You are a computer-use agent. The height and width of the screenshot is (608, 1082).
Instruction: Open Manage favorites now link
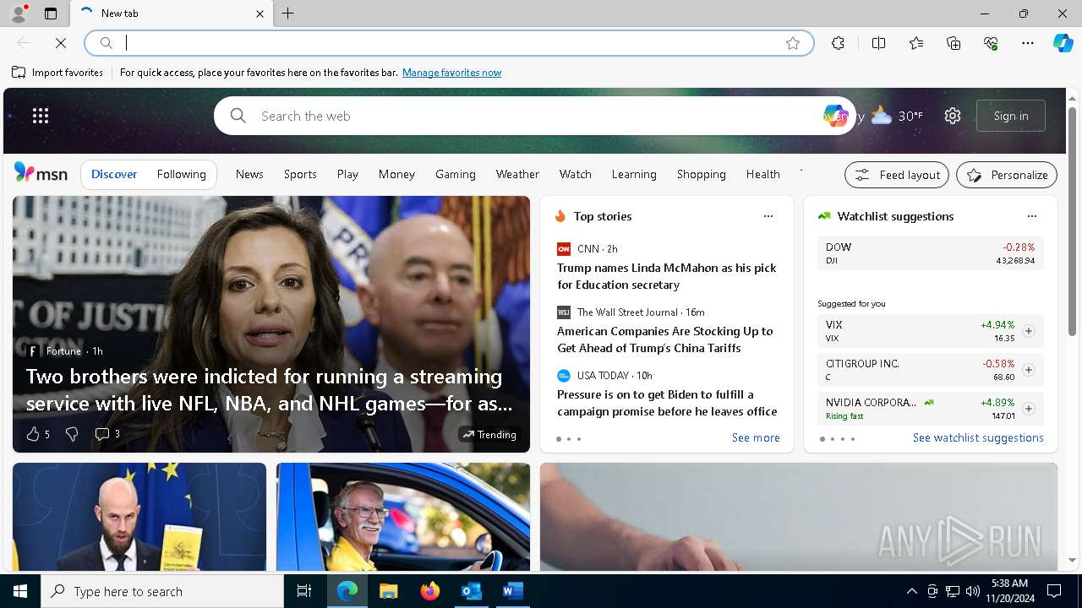[451, 73]
